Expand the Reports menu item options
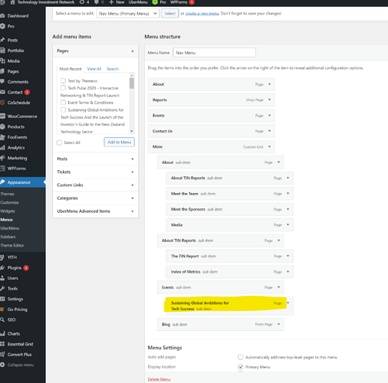 [x=269, y=100]
